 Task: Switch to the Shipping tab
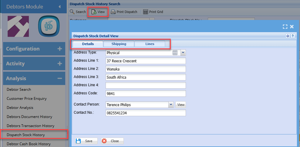point(119,44)
